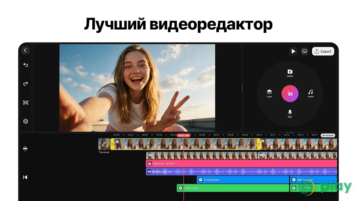357x201 pixels.
Task: Select the Tunnel Vision effect layer
Action: pos(243,180)
